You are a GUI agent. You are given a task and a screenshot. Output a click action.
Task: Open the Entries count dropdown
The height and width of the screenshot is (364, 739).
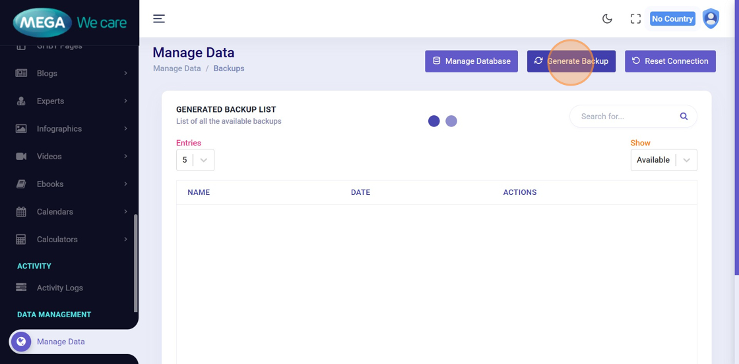click(x=195, y=160)
